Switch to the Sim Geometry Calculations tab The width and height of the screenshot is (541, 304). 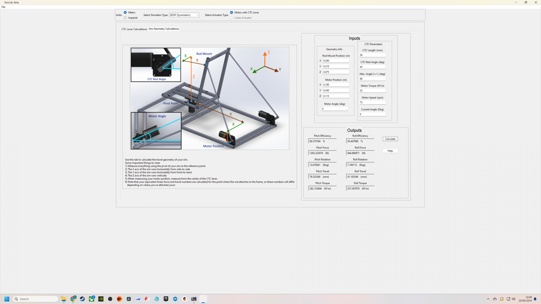pyautogui.click(x=164, y=29)
